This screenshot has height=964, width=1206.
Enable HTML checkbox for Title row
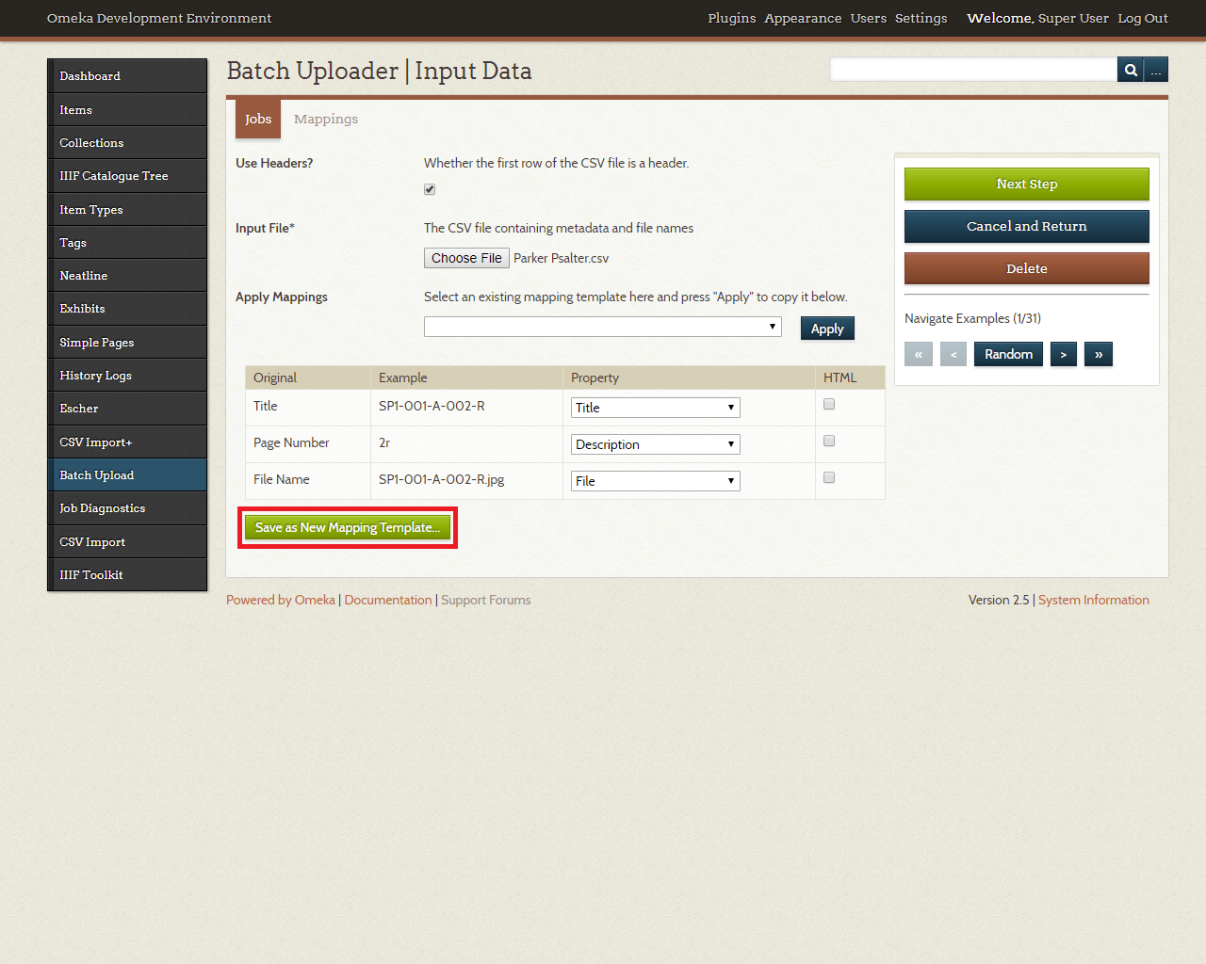(829, 404)
